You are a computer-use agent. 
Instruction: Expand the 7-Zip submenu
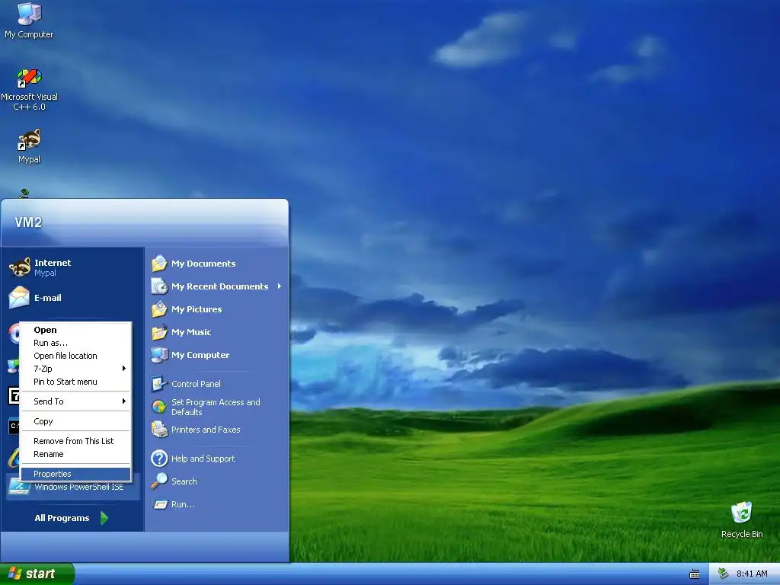(x=75, y=369)
